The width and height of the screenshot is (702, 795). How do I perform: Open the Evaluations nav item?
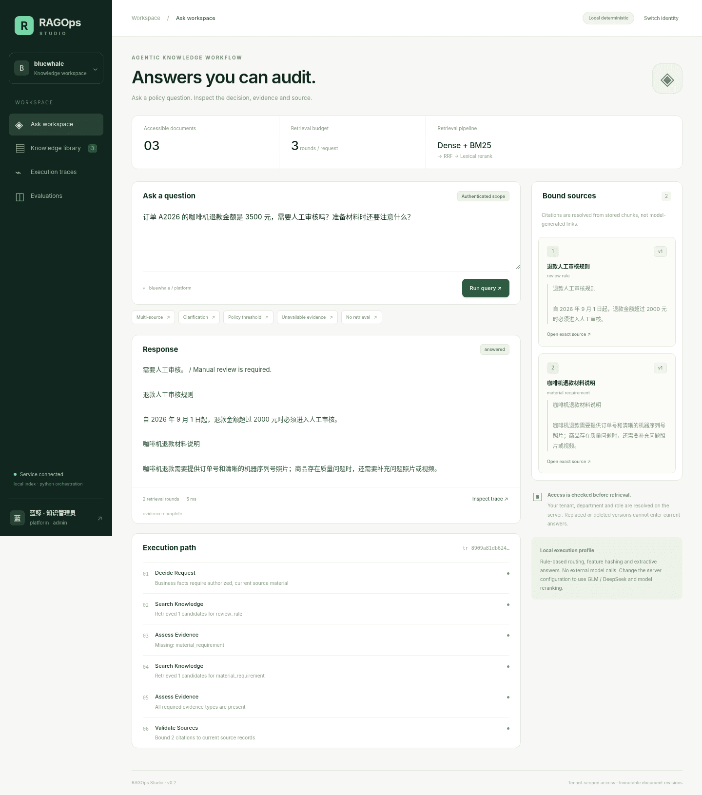[56, 196]
